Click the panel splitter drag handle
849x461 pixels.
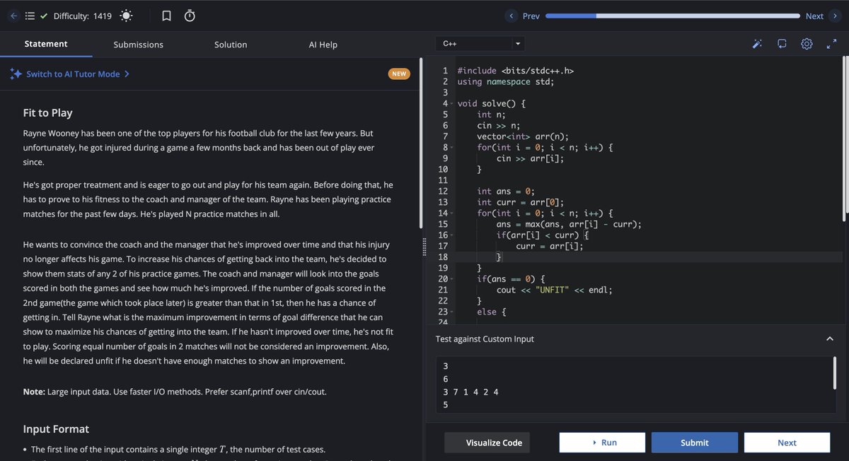[424, 247]
